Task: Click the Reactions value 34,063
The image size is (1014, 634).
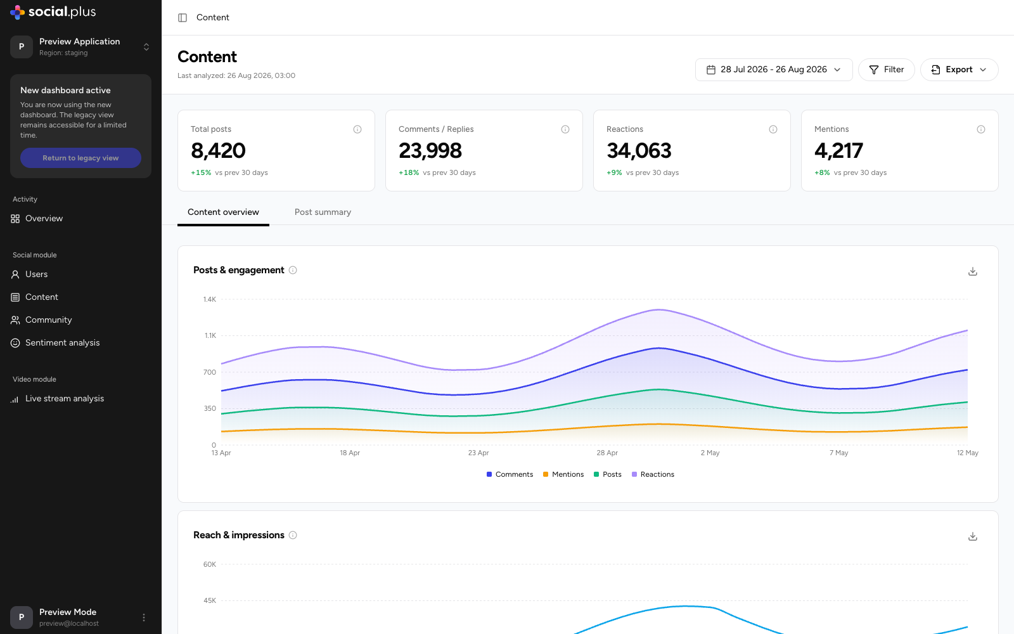Action: coord(639,151)
